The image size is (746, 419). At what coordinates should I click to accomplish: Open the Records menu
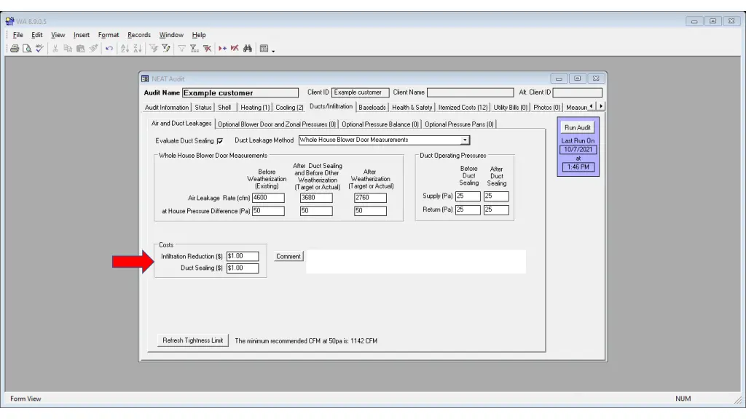139,35
